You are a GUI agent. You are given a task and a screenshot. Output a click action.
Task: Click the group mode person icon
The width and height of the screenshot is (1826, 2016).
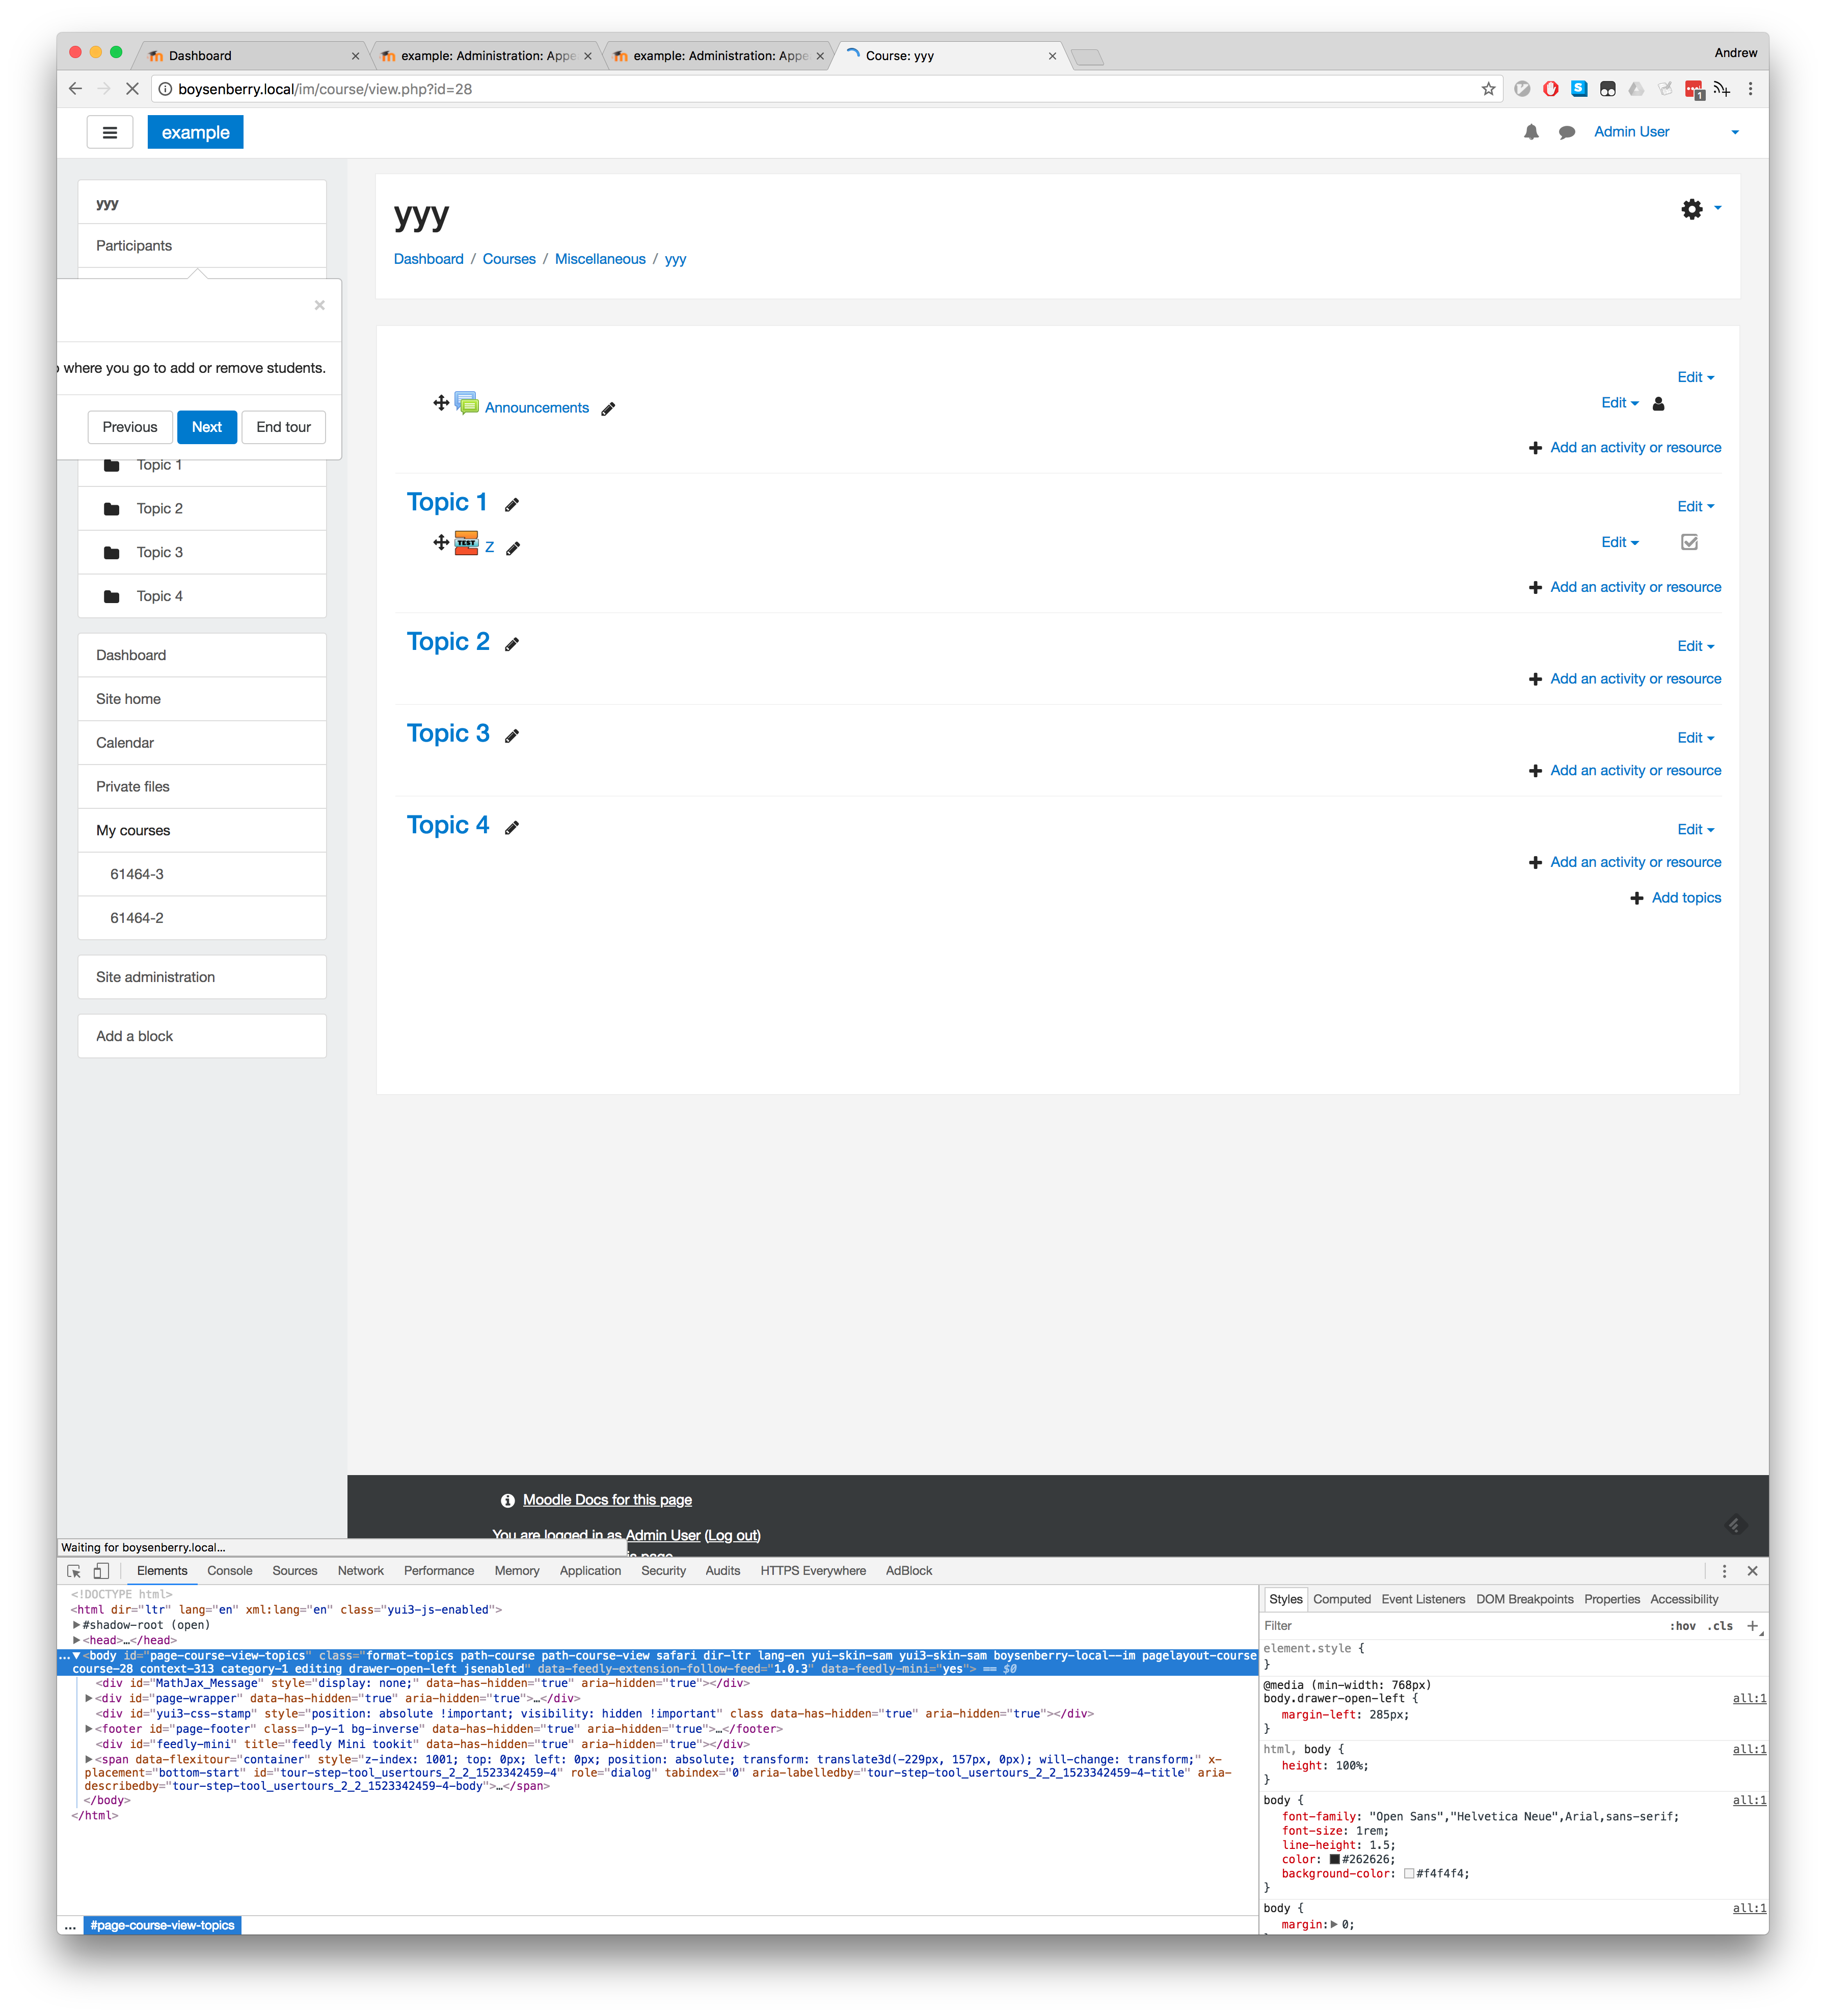1659,403
